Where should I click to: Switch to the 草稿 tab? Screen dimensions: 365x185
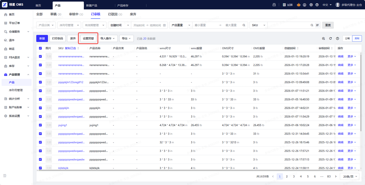pos(56,14)
